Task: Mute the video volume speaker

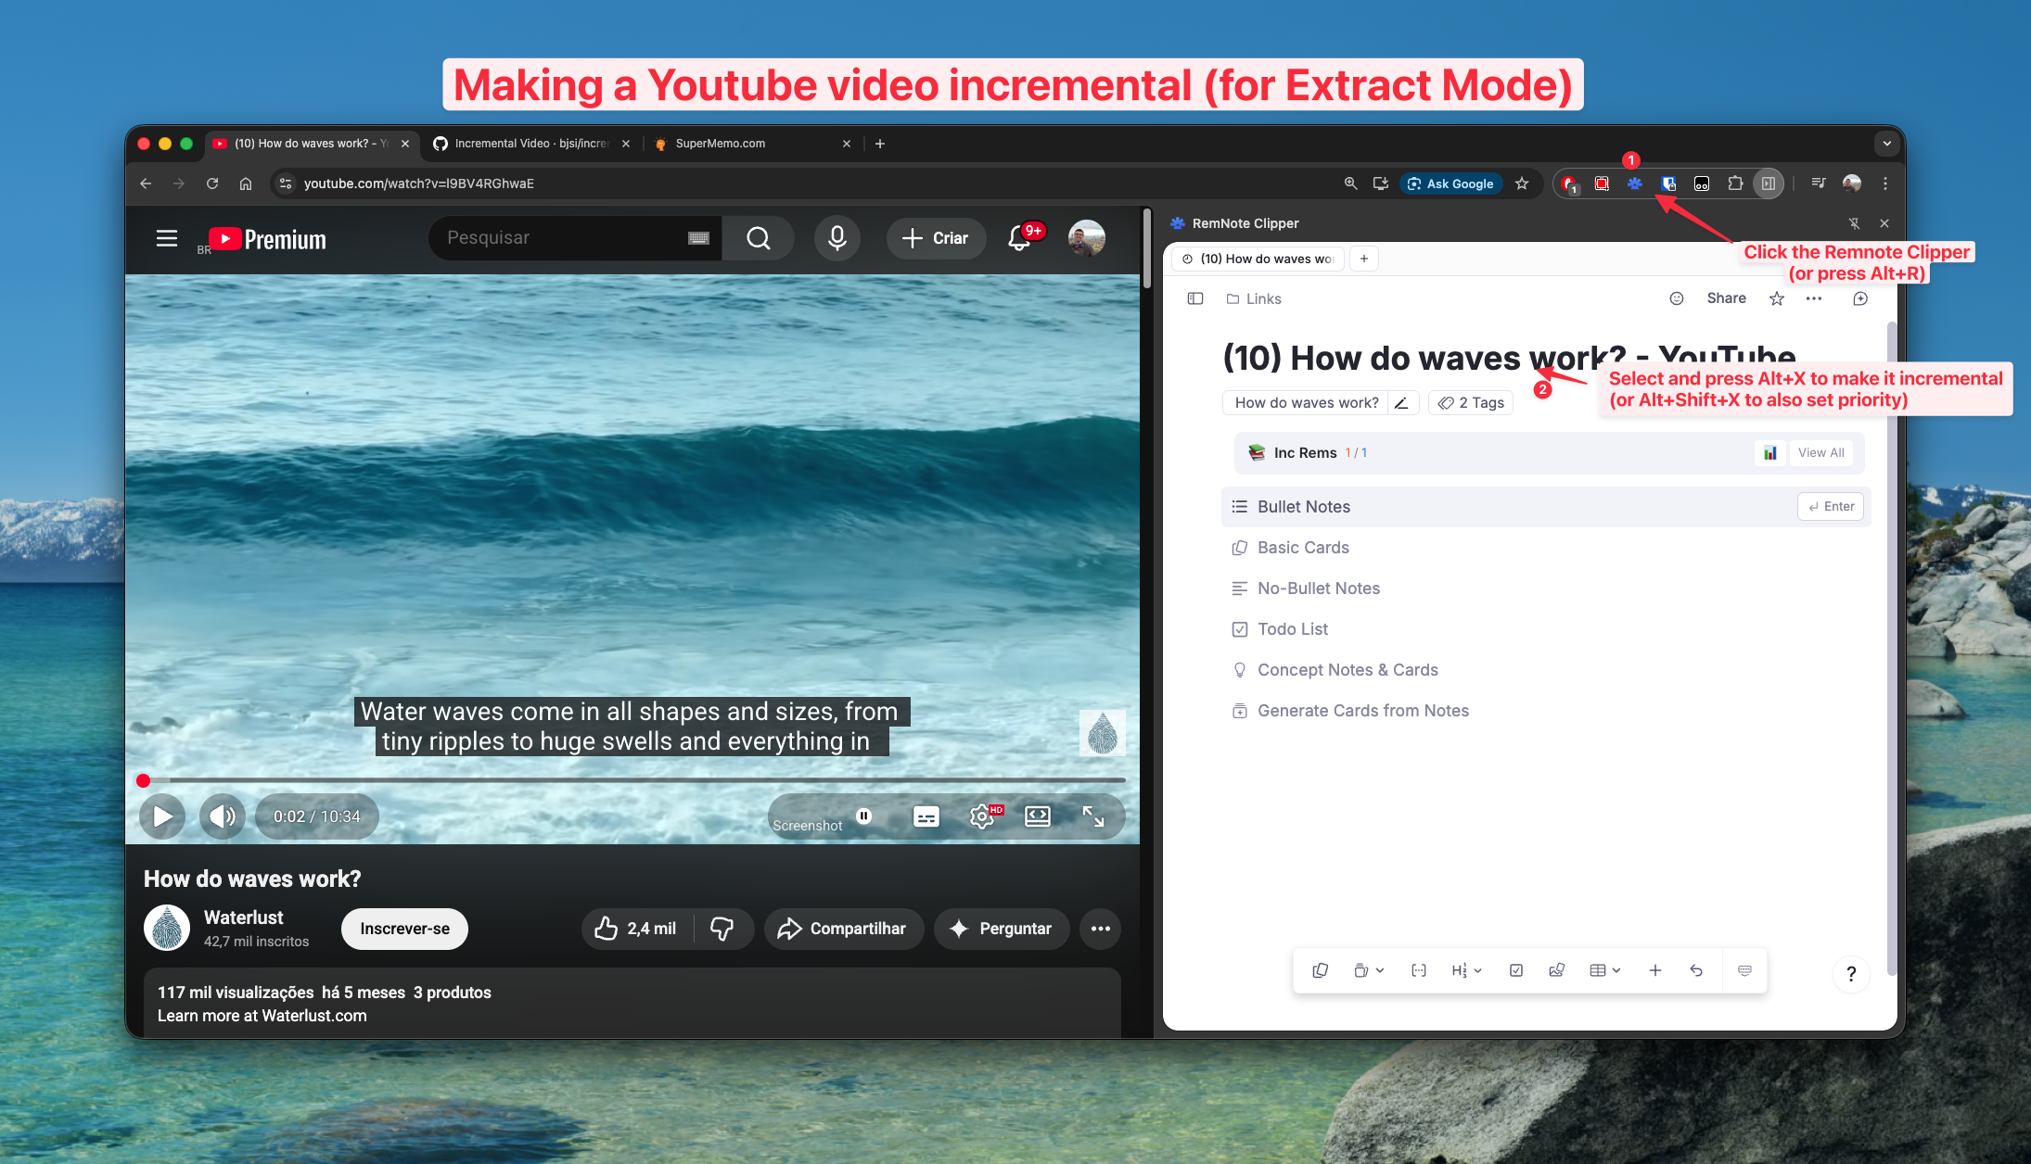Action: 223,816
